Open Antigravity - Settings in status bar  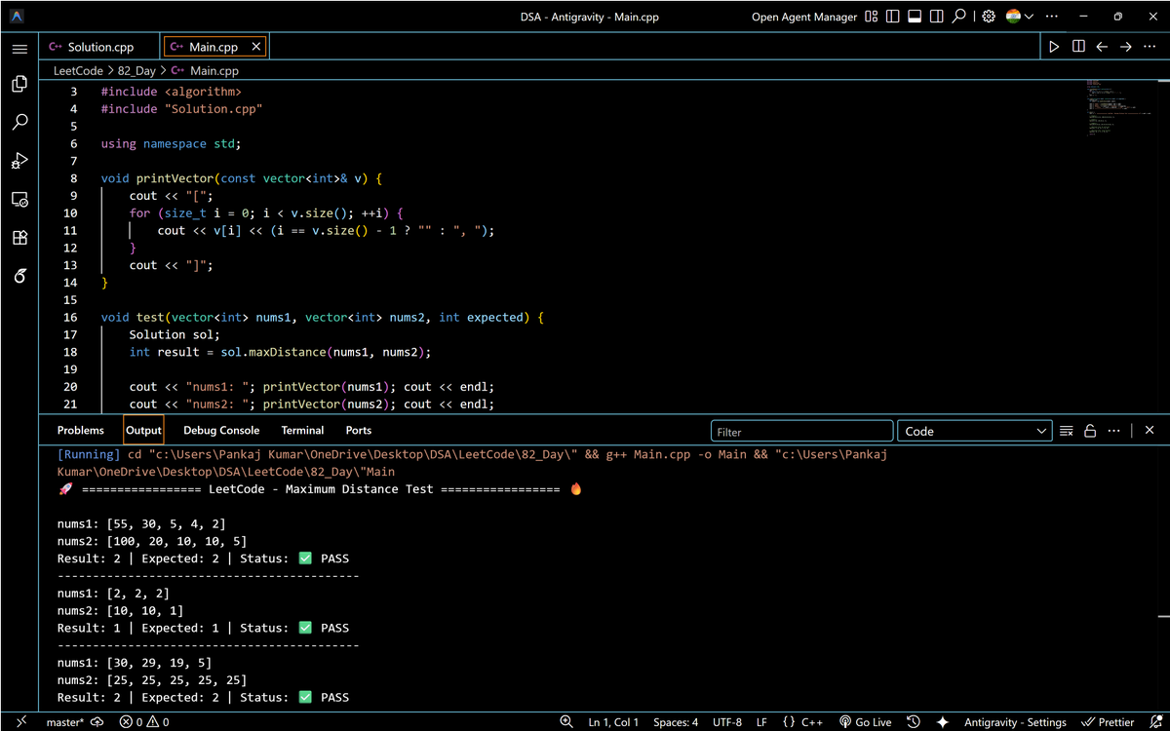click(1015, 722)
